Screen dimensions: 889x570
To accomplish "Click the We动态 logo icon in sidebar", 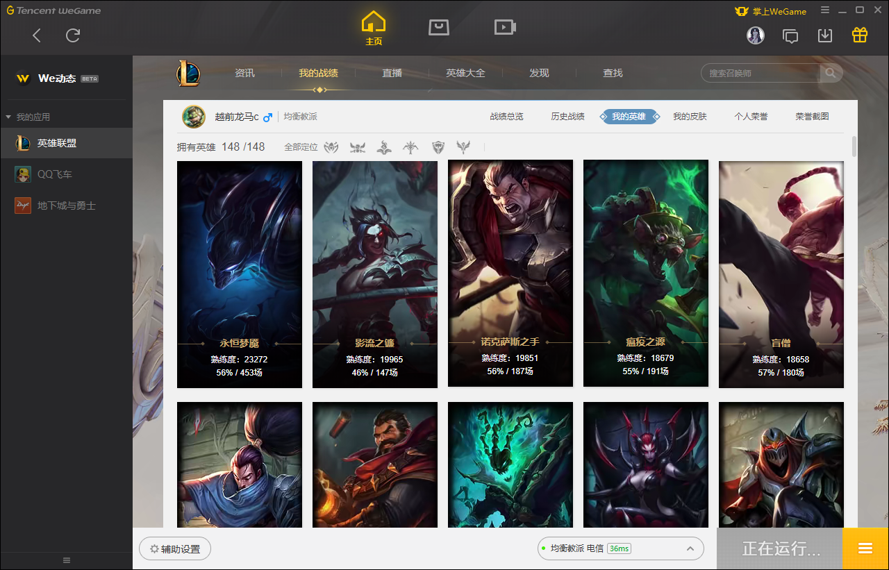I will 23,78.
